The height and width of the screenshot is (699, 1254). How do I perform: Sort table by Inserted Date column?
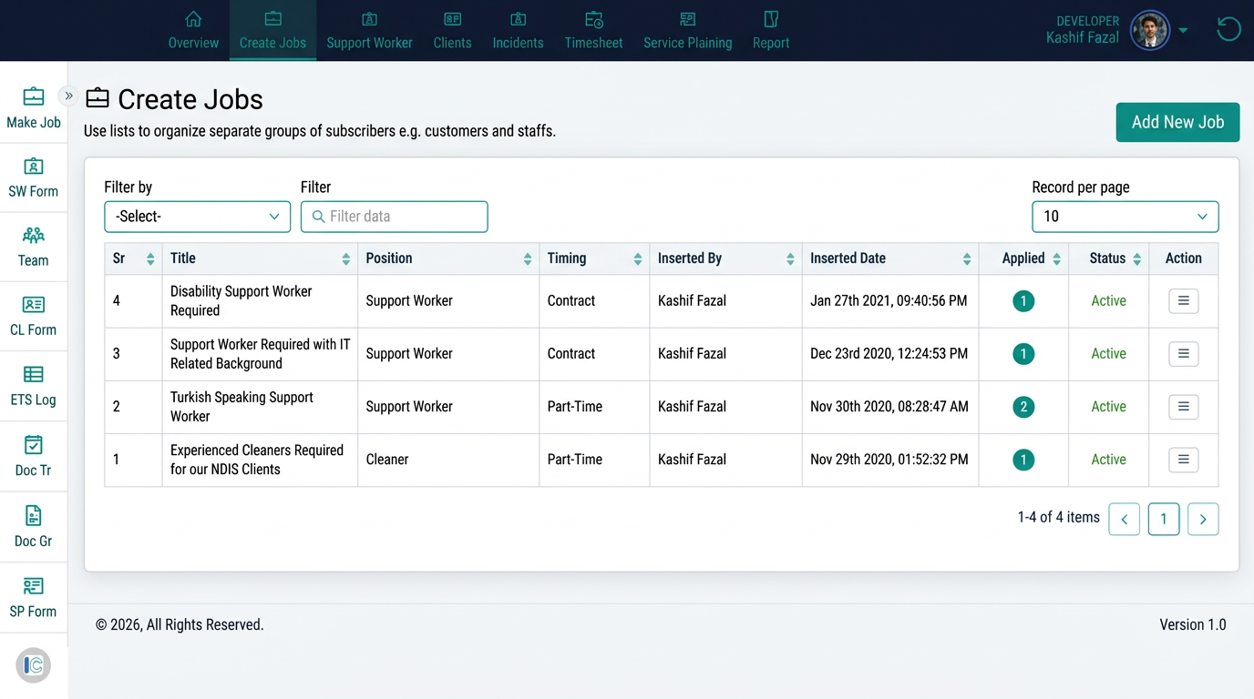(966, 259)
